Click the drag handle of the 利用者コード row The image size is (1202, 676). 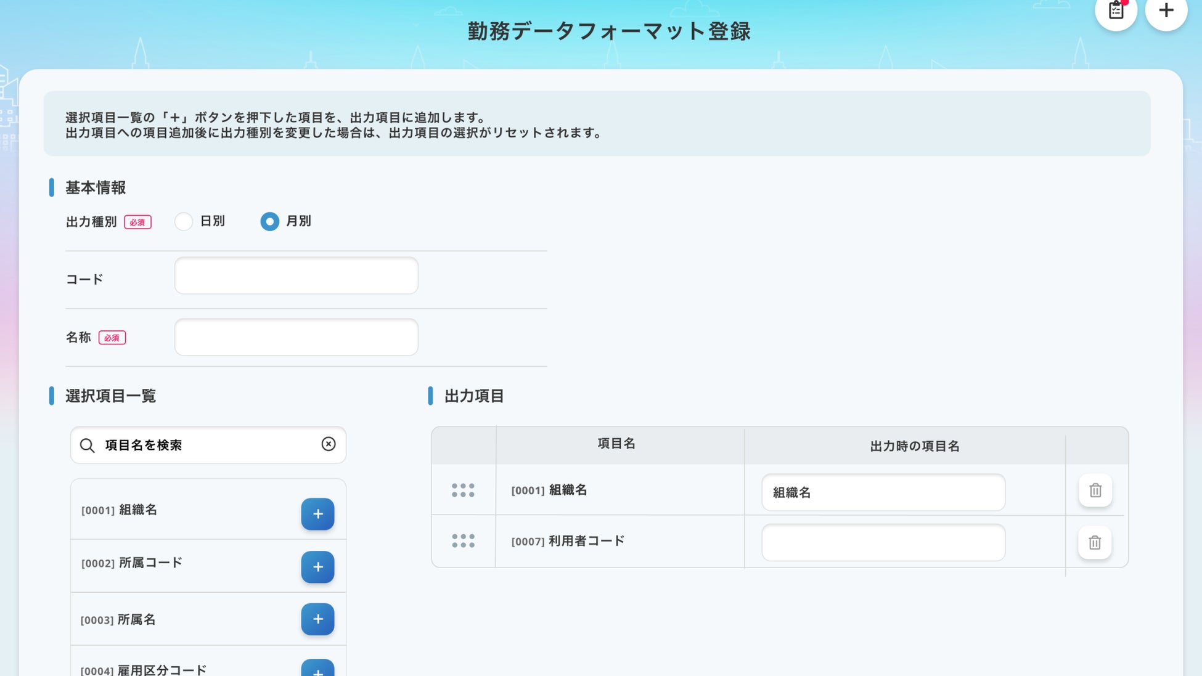pyautogui.click(x=463, y=541)
